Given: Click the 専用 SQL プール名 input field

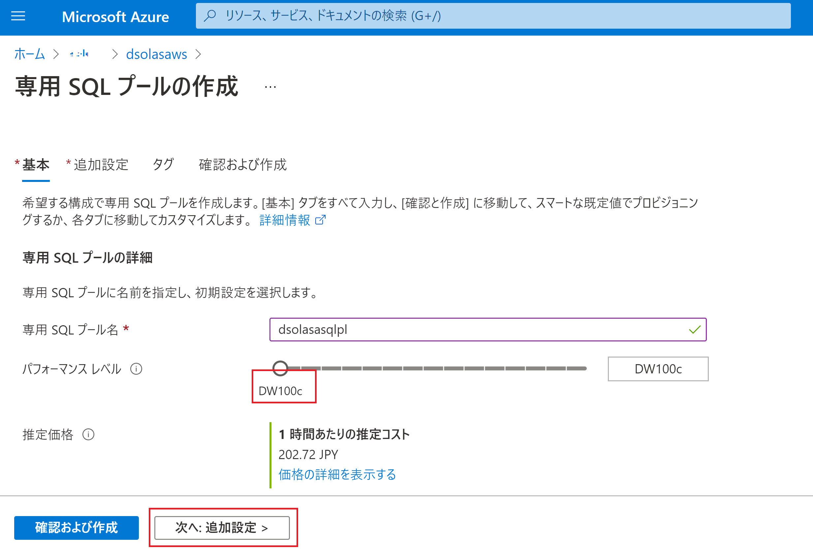Looking at the screenshot, I should [488, 329].
